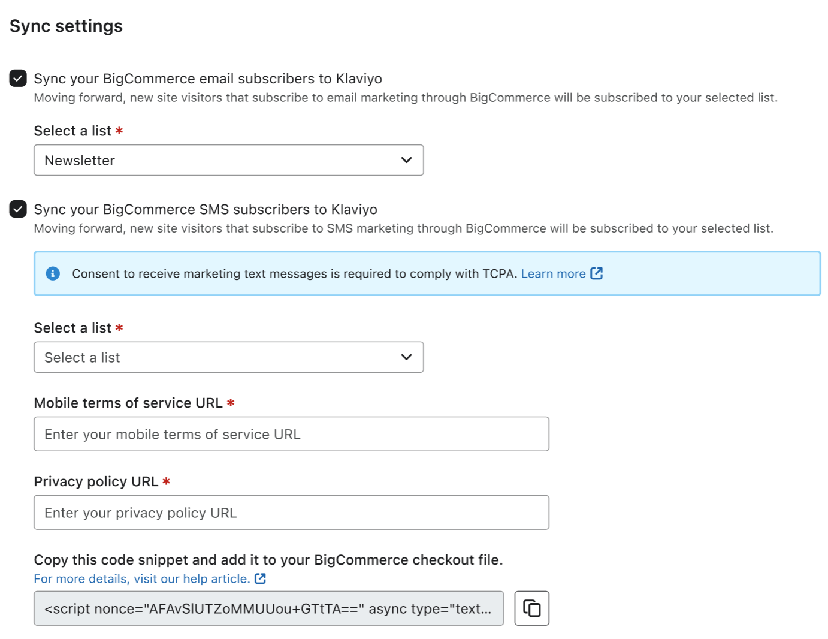Image resolution: width=828 pixels, height=639 pixels.
Task: Open the TCPA 'Learn more' link
Action: (553, 273)
